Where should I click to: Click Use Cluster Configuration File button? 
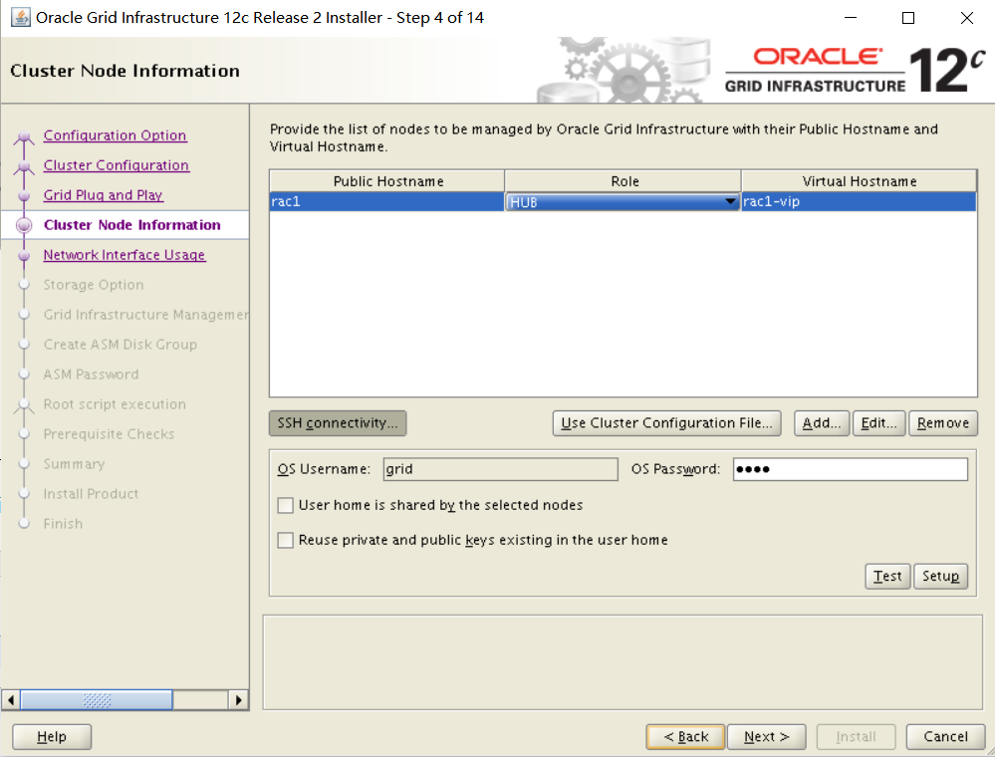666,423
